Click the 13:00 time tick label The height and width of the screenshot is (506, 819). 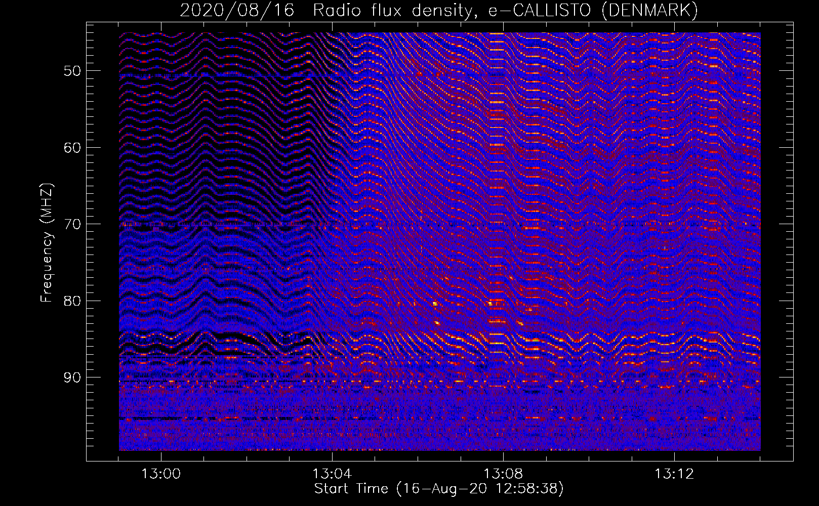[161, 474]
